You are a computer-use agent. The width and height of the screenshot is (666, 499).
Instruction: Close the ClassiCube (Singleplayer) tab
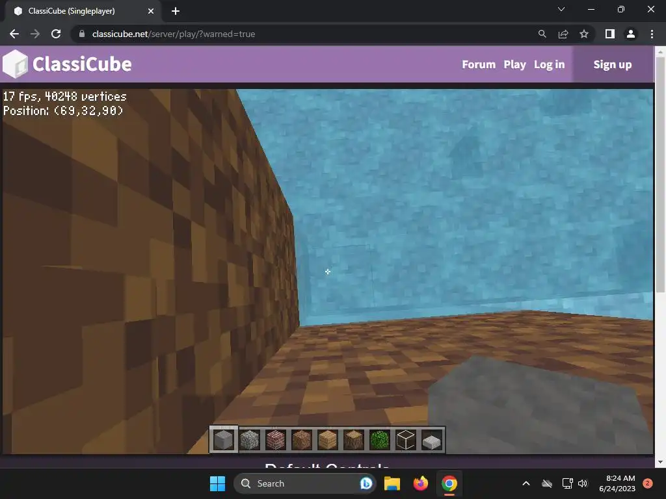pos(151,11)
